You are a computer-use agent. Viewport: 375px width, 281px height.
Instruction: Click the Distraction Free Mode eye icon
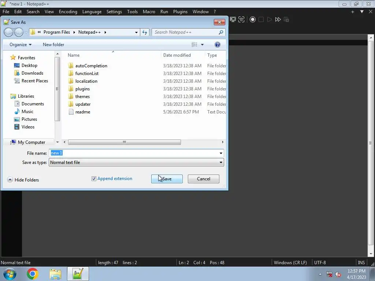[241, 19]
